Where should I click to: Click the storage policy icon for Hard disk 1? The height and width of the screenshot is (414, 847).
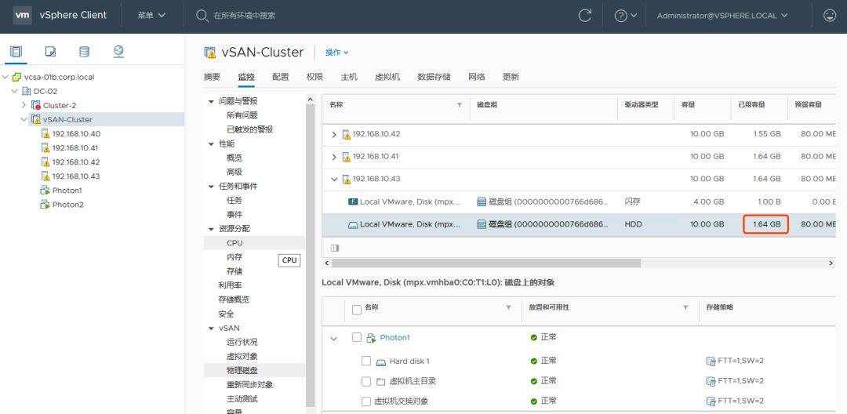[711, 361]
